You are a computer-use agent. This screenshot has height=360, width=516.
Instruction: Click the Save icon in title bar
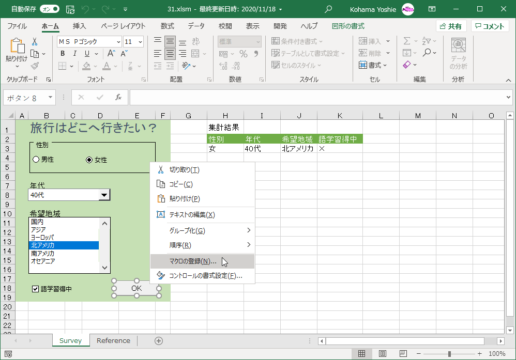tap(70, 9)
